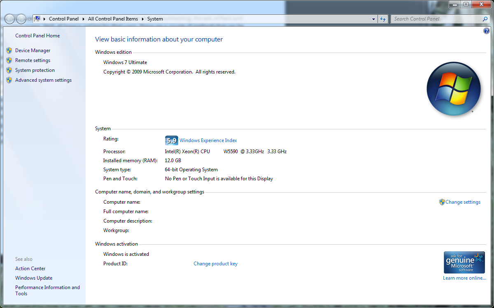Click the genuine Microsoft software badge
The width and height of the screenshot is (494, 308).
point(464,262)
